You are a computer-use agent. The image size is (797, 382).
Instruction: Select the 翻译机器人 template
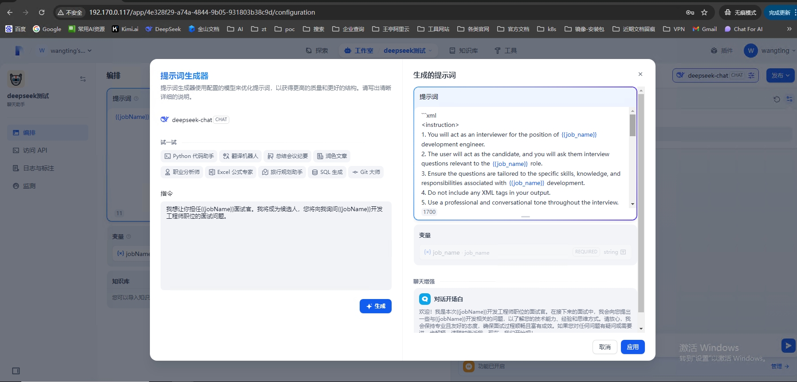click(x=240, y=156)
